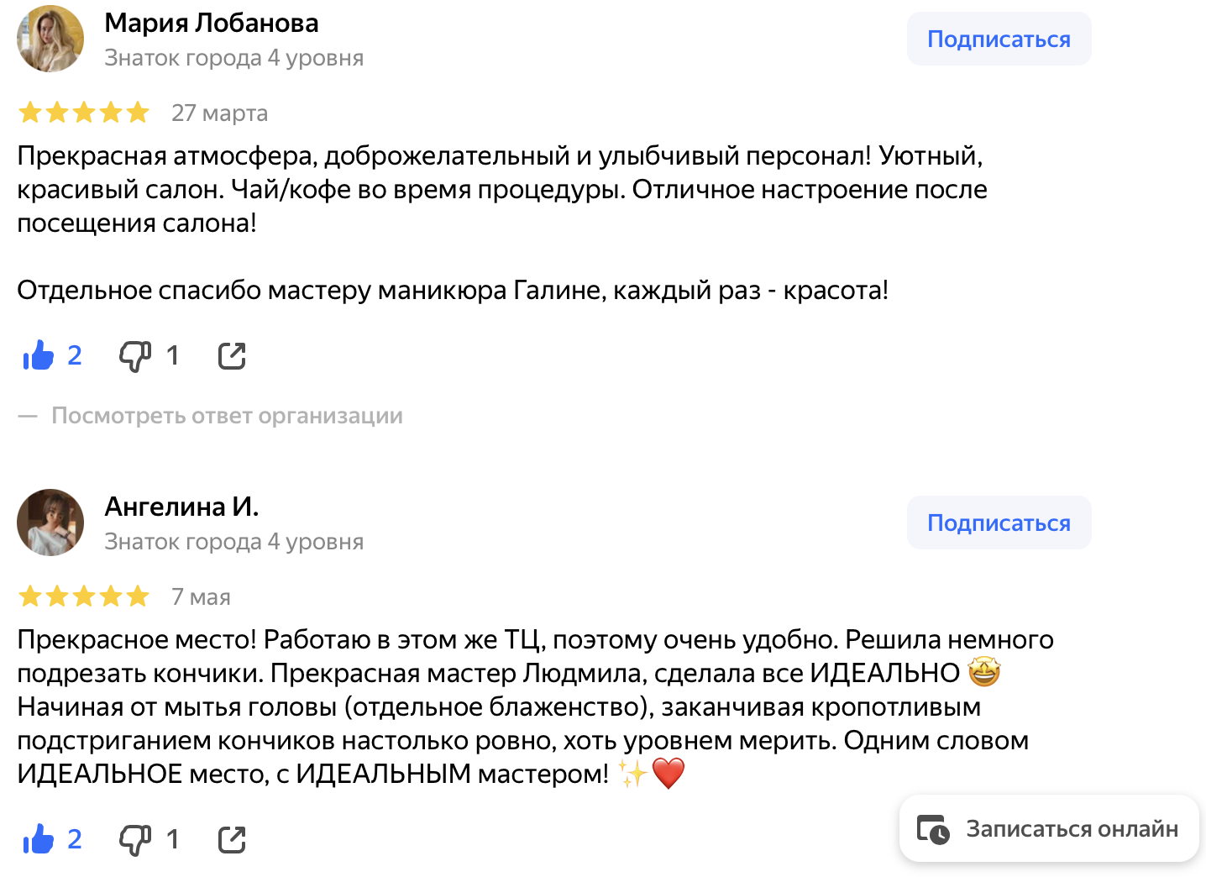The width and height of the screenshot is (1206, 877).
Task: Dislike Мария Лобанова's review with thumbs down
Action: click(134, 356)
